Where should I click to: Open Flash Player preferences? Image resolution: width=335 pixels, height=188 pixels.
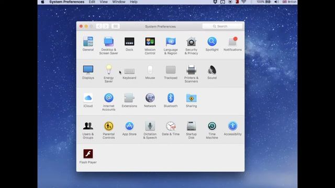click(88, 157)
